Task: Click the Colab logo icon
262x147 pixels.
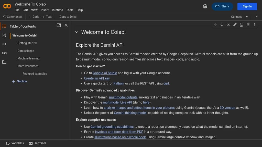Action: pyautogui.click(x=7, y=6)
